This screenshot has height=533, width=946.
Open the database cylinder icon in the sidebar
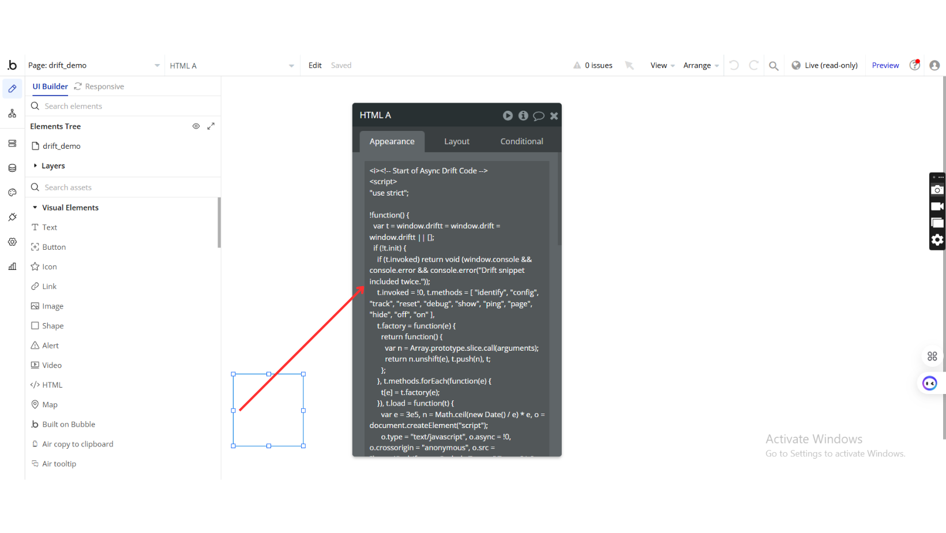(12, 168)
